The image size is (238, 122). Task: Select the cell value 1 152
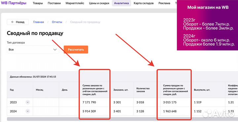point(198,111)
